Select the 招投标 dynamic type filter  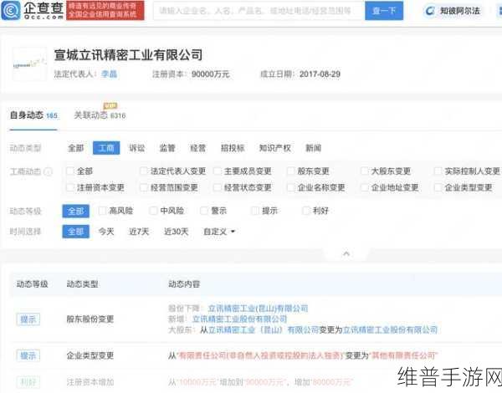click(233, 148)
